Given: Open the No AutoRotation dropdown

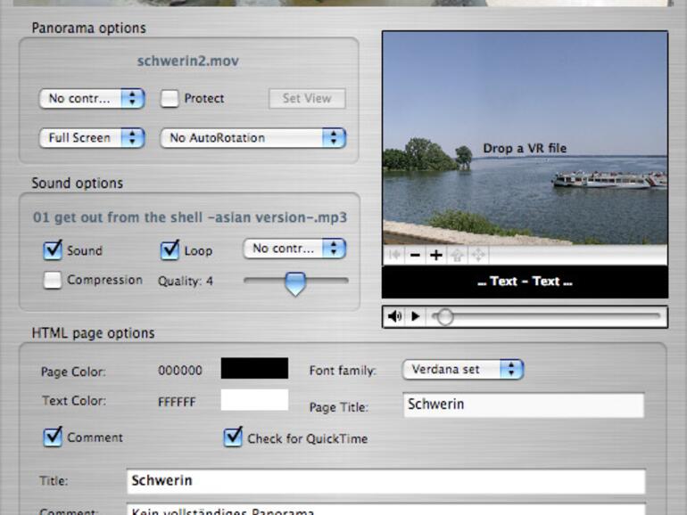Looking at the screenshot, I should point(253,138).
